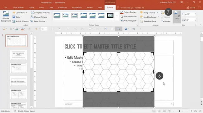This screenshot has height=113, width=203.
Task: Click the highlighted crop icon in quick toolbar
Action: (x=118, y=29)
